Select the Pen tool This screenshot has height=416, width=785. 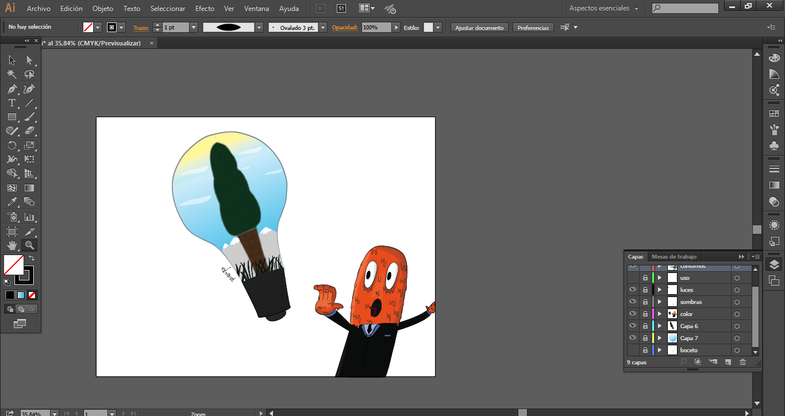11,89
